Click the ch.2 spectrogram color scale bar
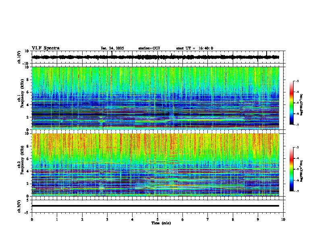The height and width of the screenshot is (246, 319). (x=292, y=169)
